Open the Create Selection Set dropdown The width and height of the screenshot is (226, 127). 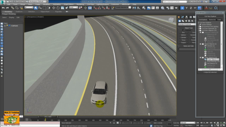[123, 7]
